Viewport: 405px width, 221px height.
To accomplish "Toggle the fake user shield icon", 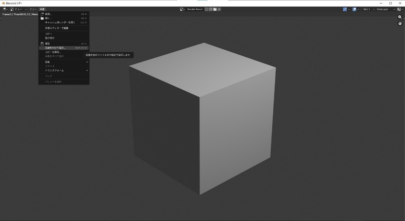I will [207, 9].
